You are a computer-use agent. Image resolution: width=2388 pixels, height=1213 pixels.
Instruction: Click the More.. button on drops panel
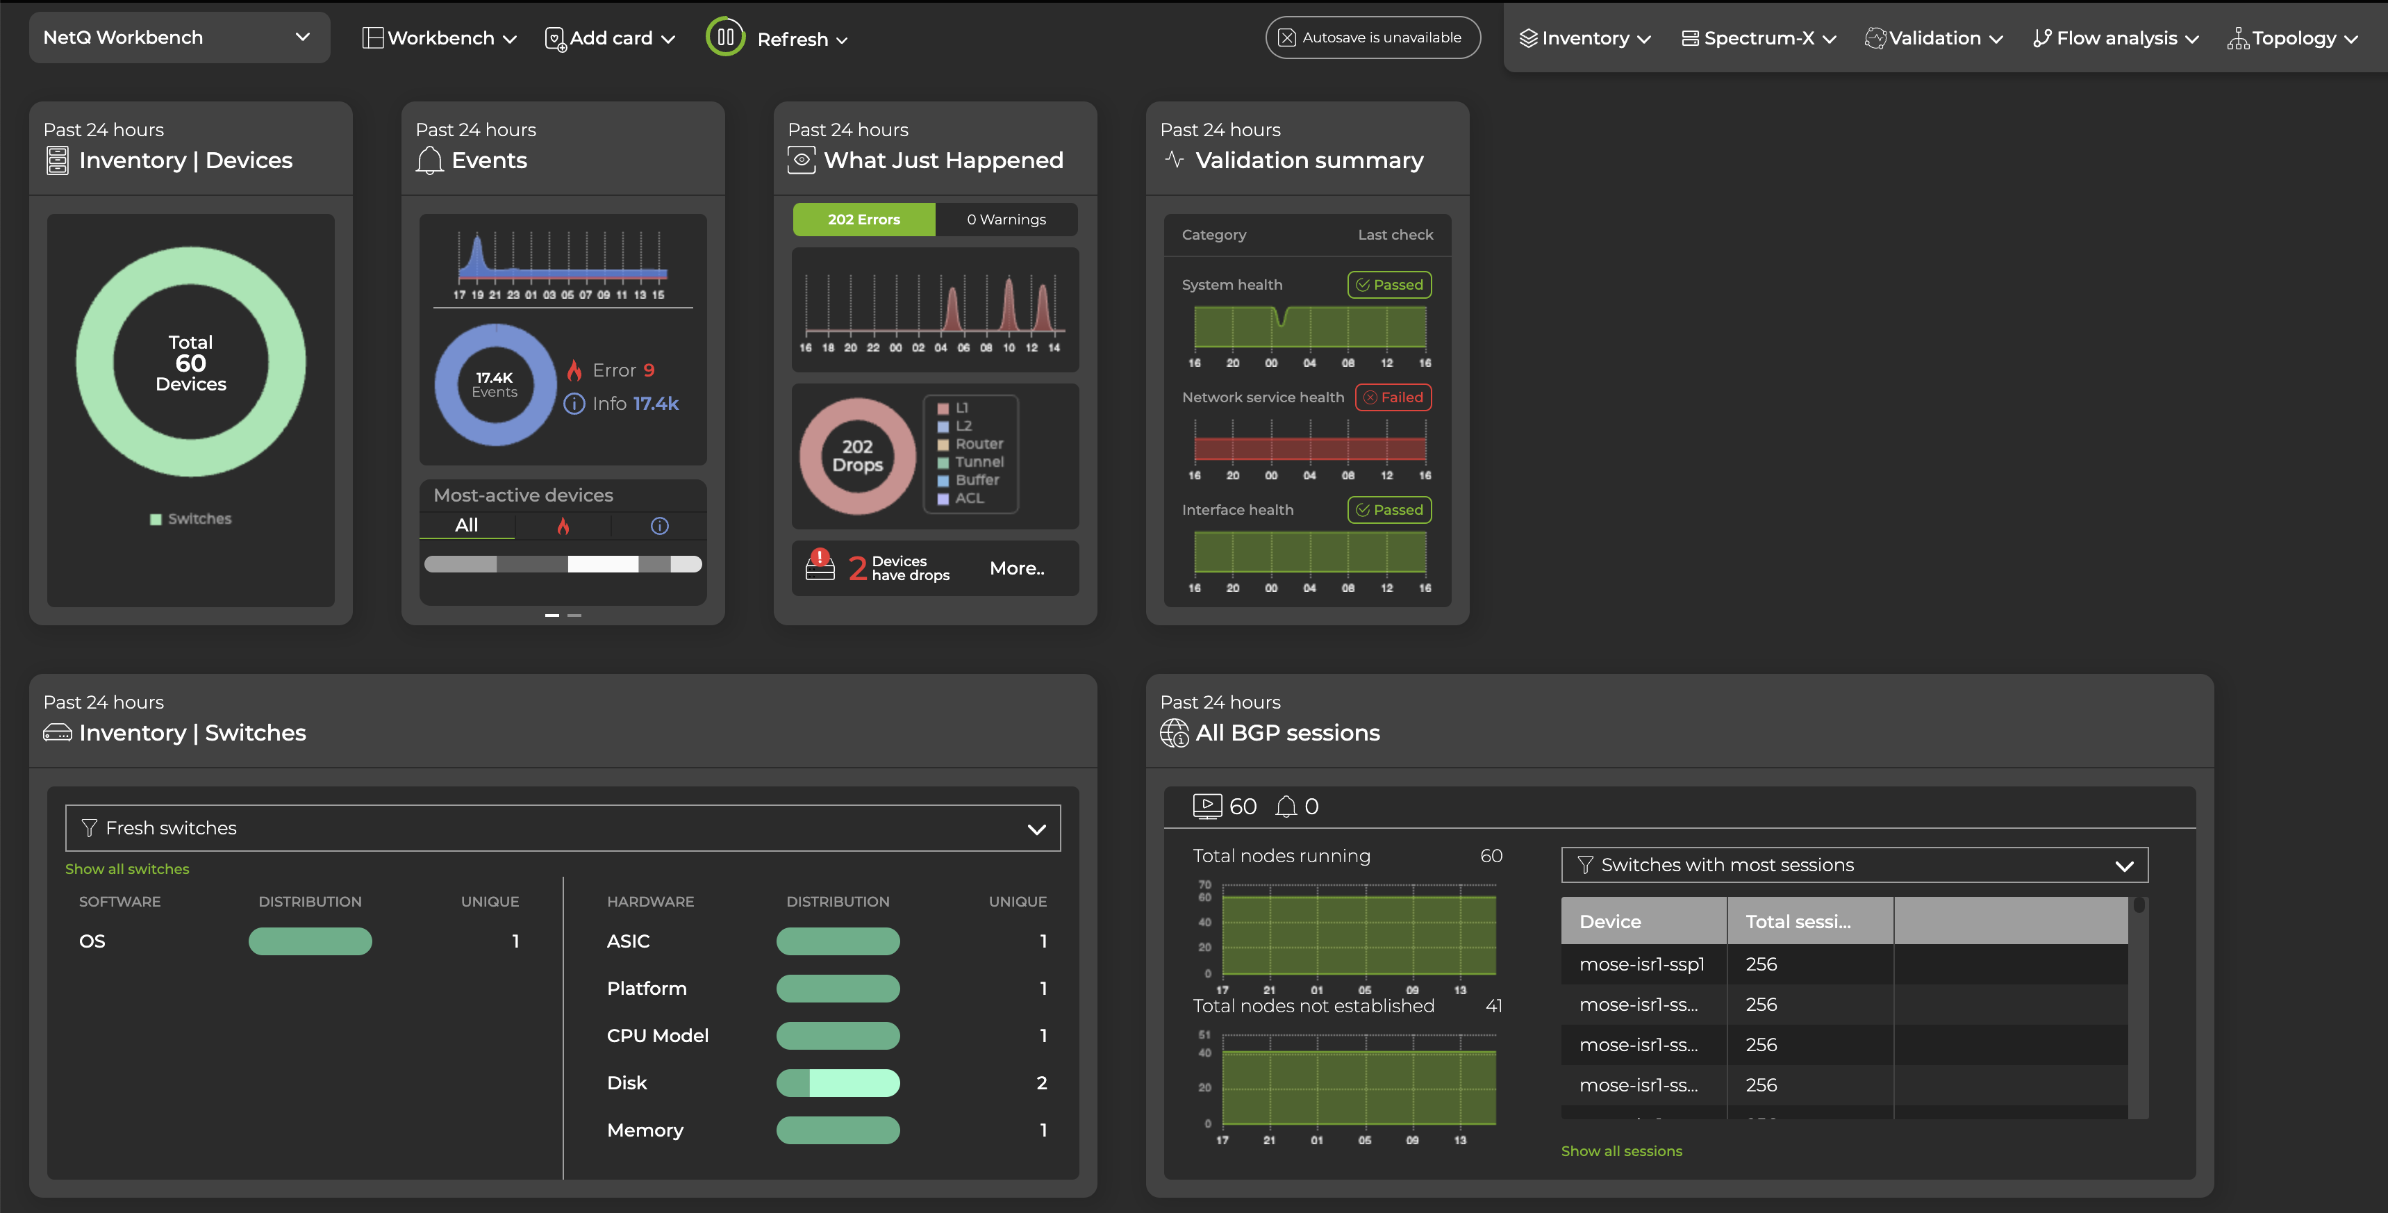[1016, 568]
